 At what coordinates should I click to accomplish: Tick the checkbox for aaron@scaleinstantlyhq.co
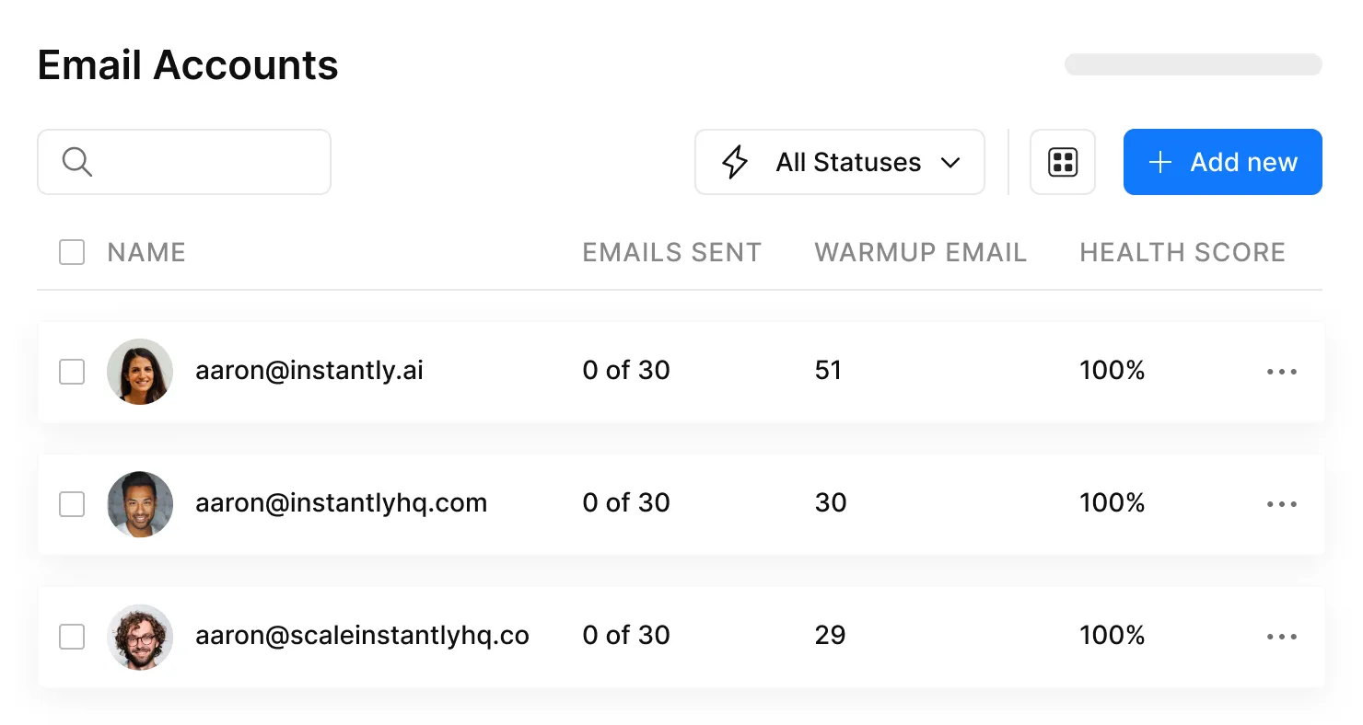[x=72, y=637]
